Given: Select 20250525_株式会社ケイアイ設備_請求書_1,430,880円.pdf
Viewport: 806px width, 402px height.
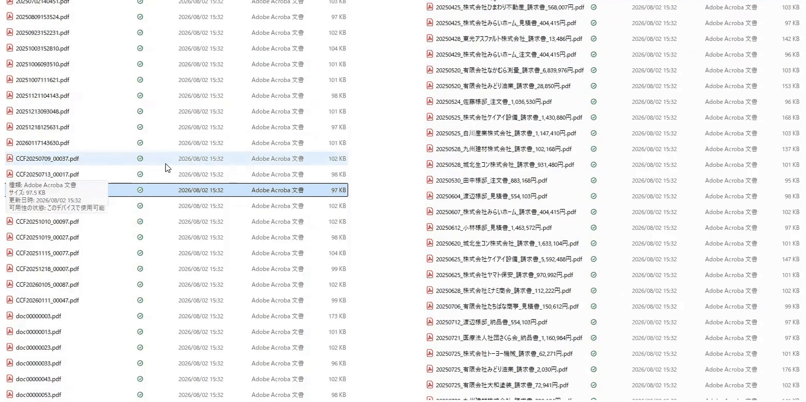Looking at the screenshot, I should point(509,118).
